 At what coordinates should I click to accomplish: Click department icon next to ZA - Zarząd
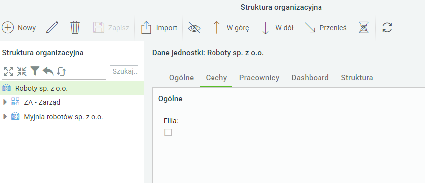pos(15,102)
